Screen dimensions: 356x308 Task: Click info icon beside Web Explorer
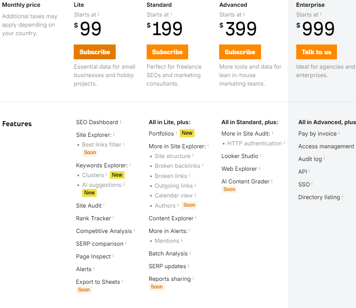pyautogui.click(x=260, y=168)
